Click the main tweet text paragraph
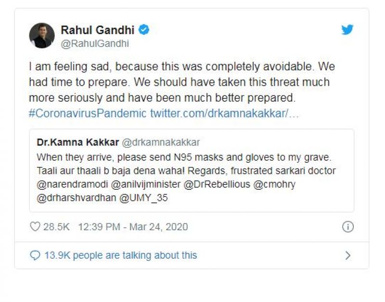The image size is (385, 302). point(179,82)
